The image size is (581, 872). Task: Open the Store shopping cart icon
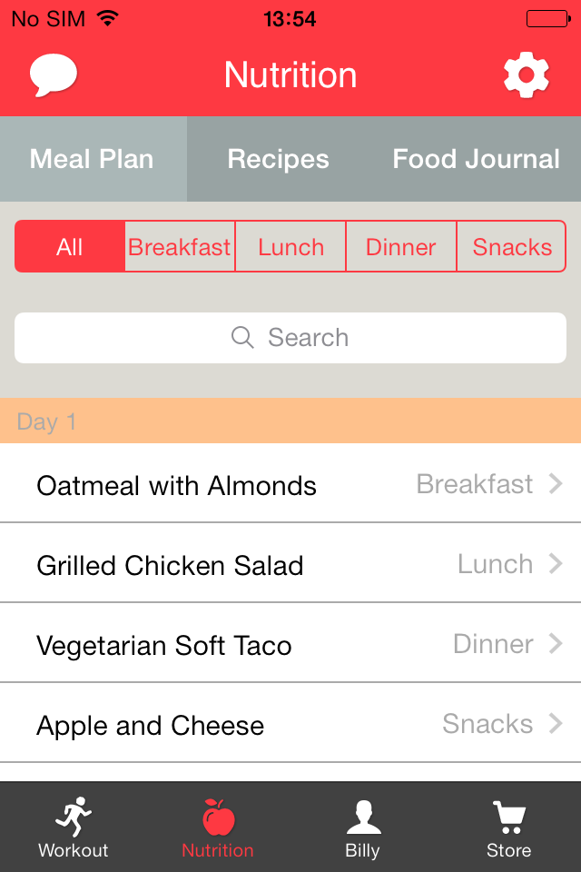click(x=508, y=817)
